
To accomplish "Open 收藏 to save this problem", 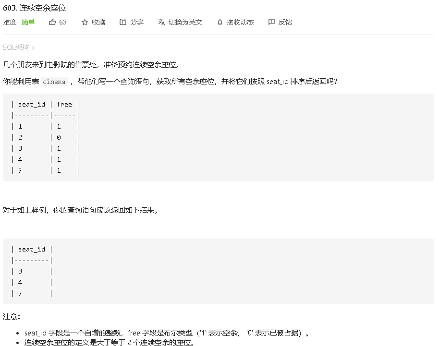I will (98, 22).
